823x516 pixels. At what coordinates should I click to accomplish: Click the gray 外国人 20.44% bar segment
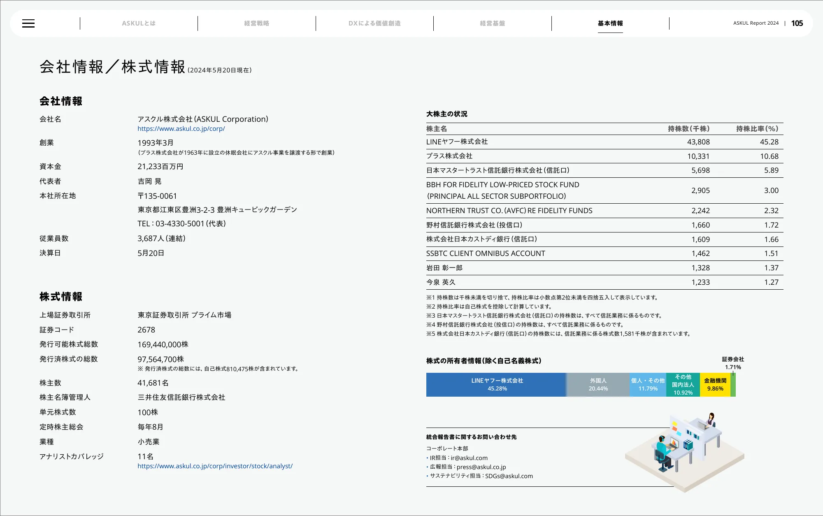[598, 385]
